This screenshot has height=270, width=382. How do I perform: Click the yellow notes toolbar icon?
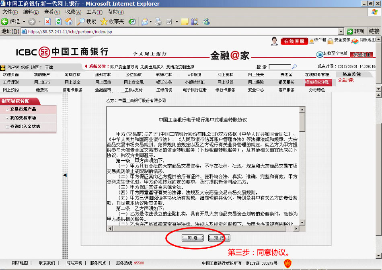(185, 22)
